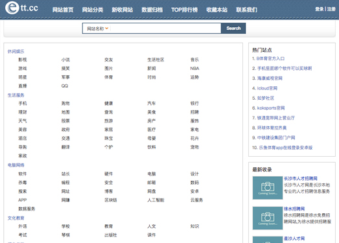Open the 个护 subcategory

point(108,147)
